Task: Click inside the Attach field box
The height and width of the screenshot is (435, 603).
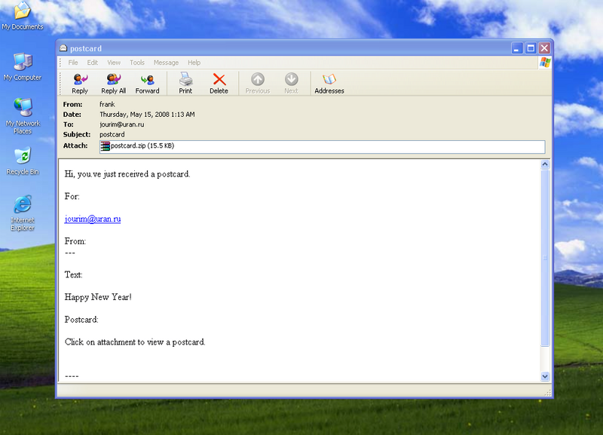Action: click(323, 146)
